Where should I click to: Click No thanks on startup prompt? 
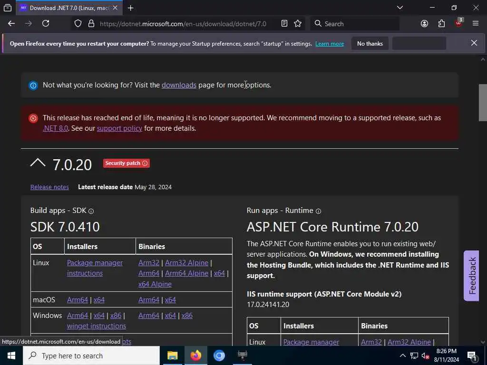pos(370,44)
